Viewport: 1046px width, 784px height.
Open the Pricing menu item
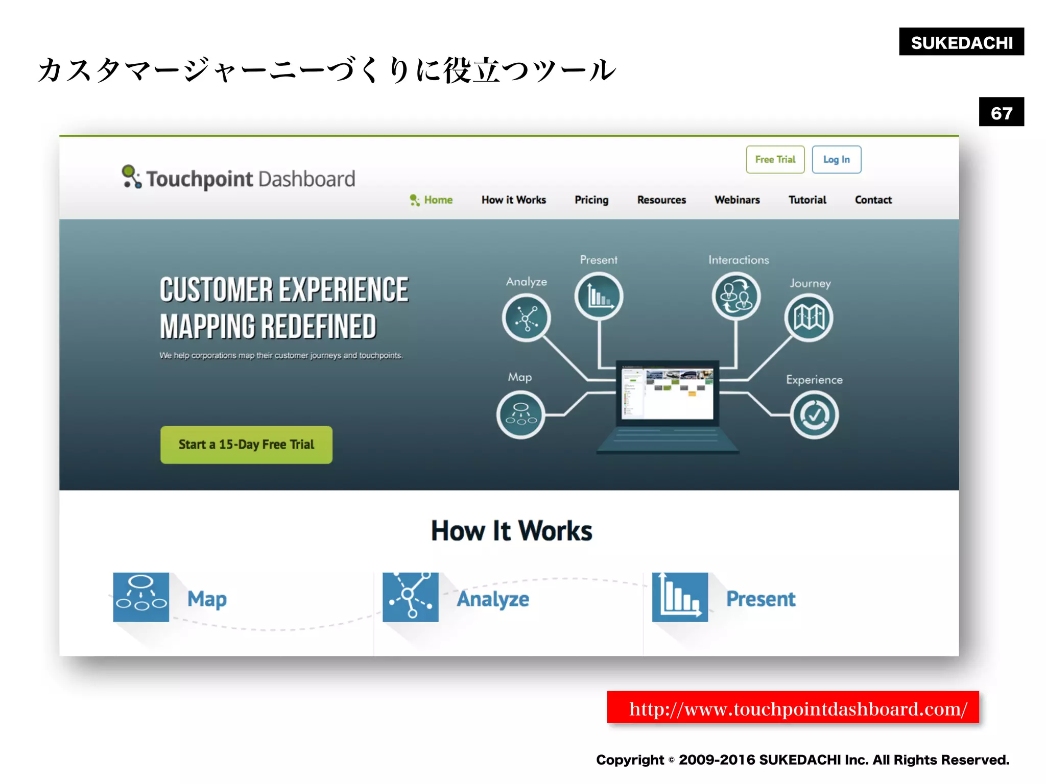coord(591,200)
